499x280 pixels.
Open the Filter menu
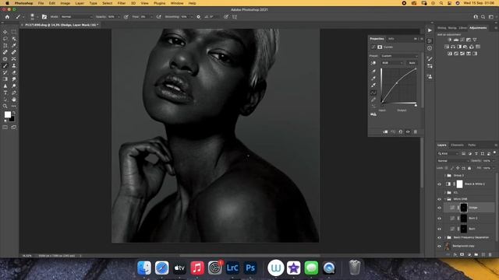122,3
